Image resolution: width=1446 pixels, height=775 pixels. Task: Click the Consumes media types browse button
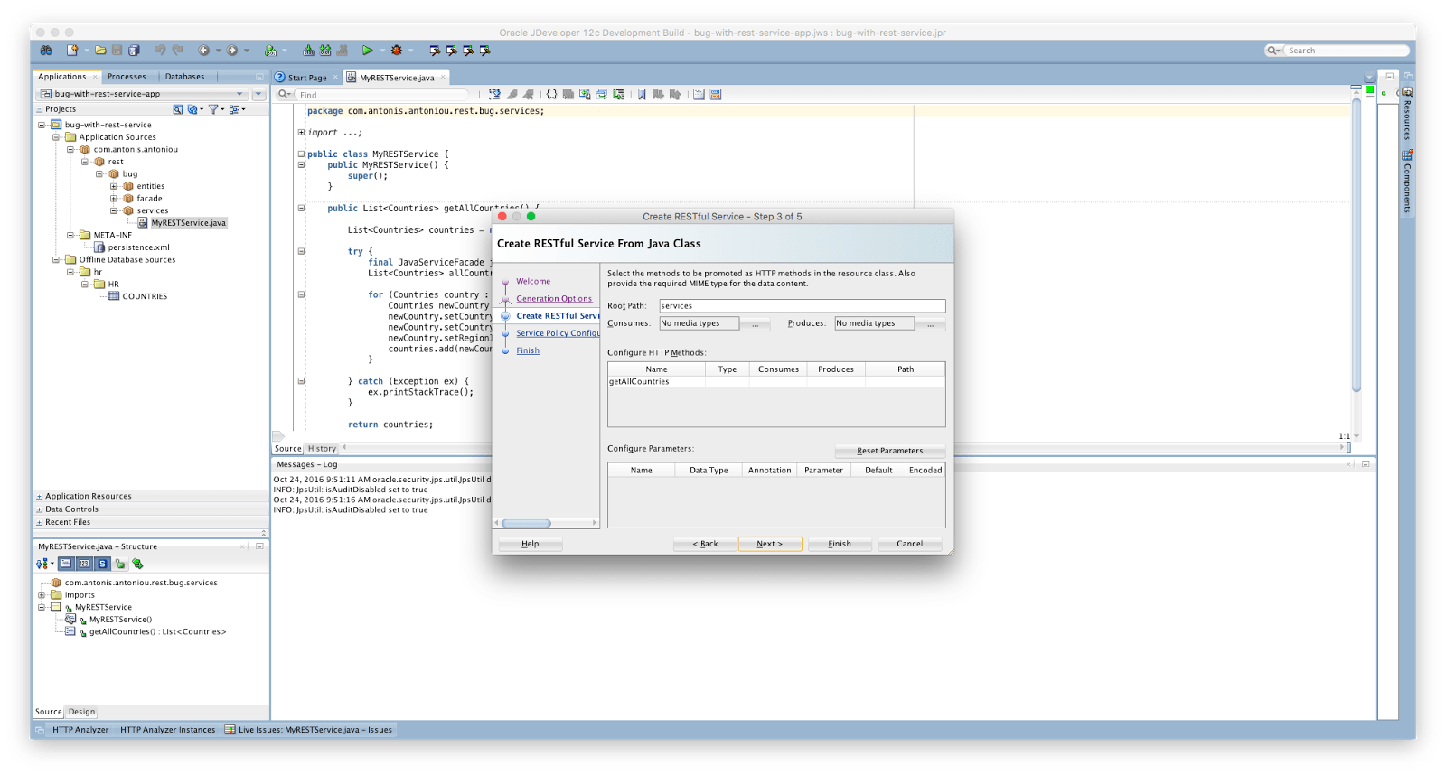(x=755, y=324)
